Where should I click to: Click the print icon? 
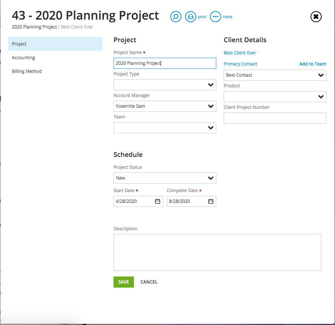(x=190, y=17)
